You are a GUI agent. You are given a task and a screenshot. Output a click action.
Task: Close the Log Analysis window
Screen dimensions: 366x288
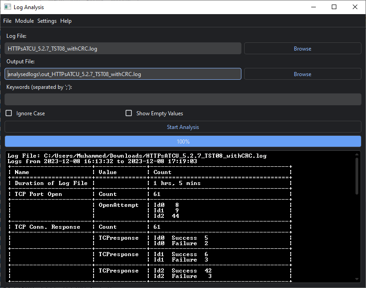pos(355,7)
